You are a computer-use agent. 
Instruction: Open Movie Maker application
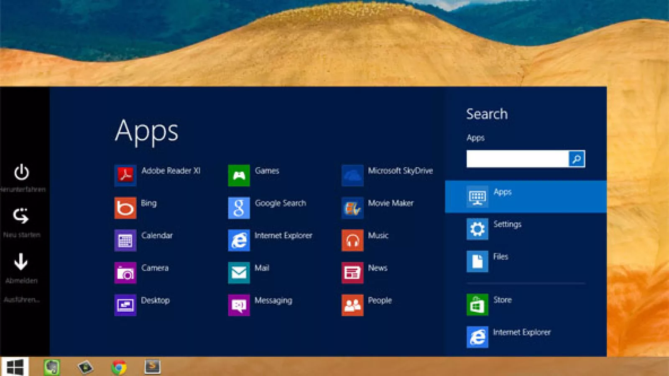pos(352,208)
